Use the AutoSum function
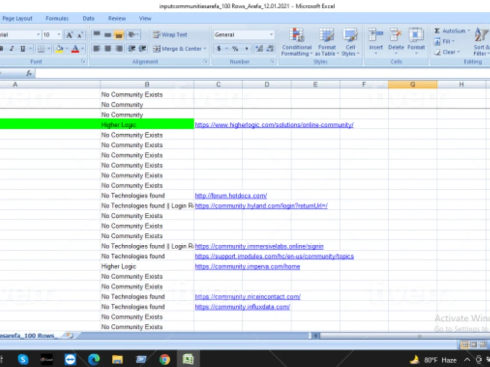The height and width of the screenshot is (367, 490). (x=451, y=30)
